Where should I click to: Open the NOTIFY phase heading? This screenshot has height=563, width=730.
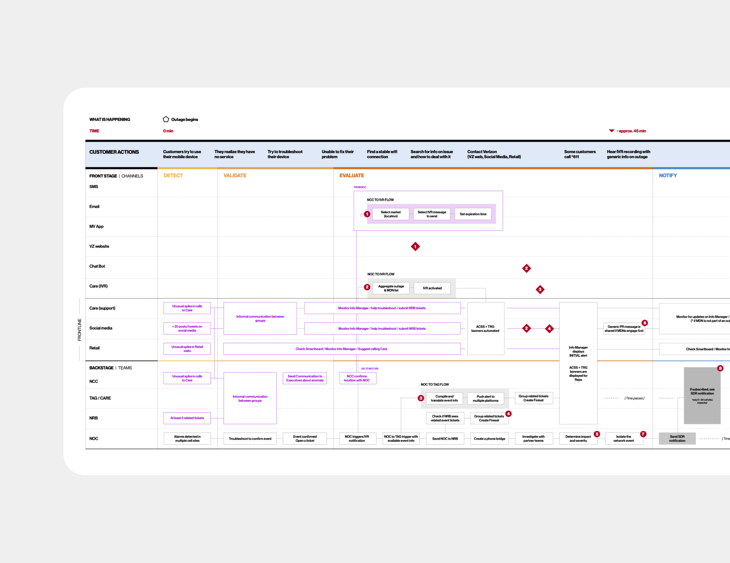click(x=668, y=176)
